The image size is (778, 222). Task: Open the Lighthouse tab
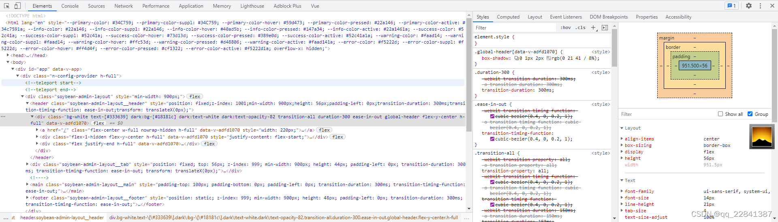[252, 6]
